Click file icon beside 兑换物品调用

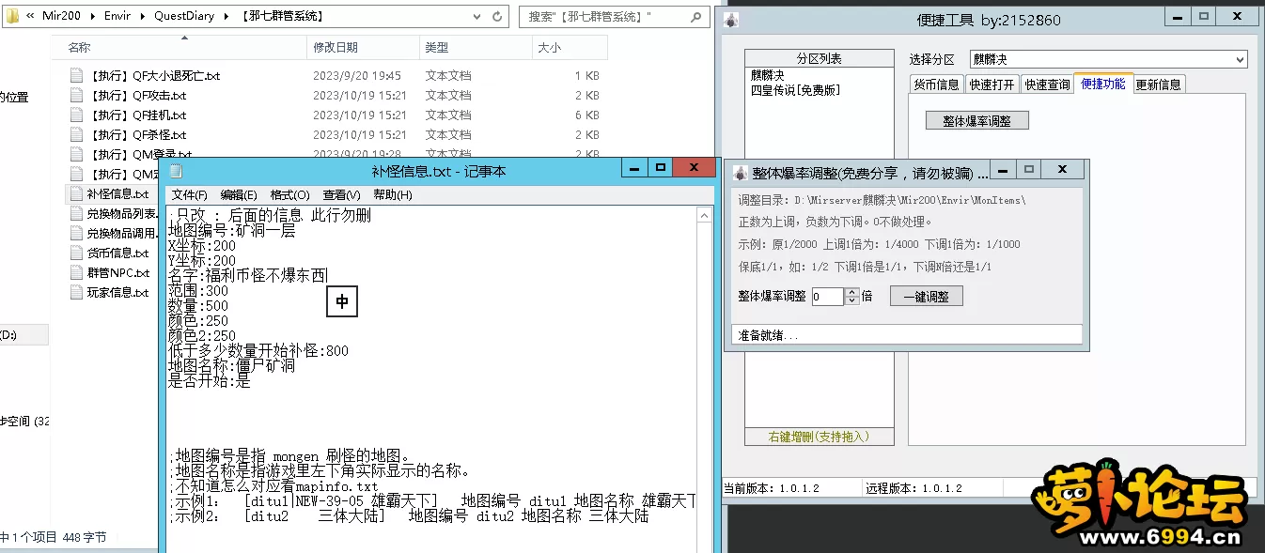[x=77, y=233]
